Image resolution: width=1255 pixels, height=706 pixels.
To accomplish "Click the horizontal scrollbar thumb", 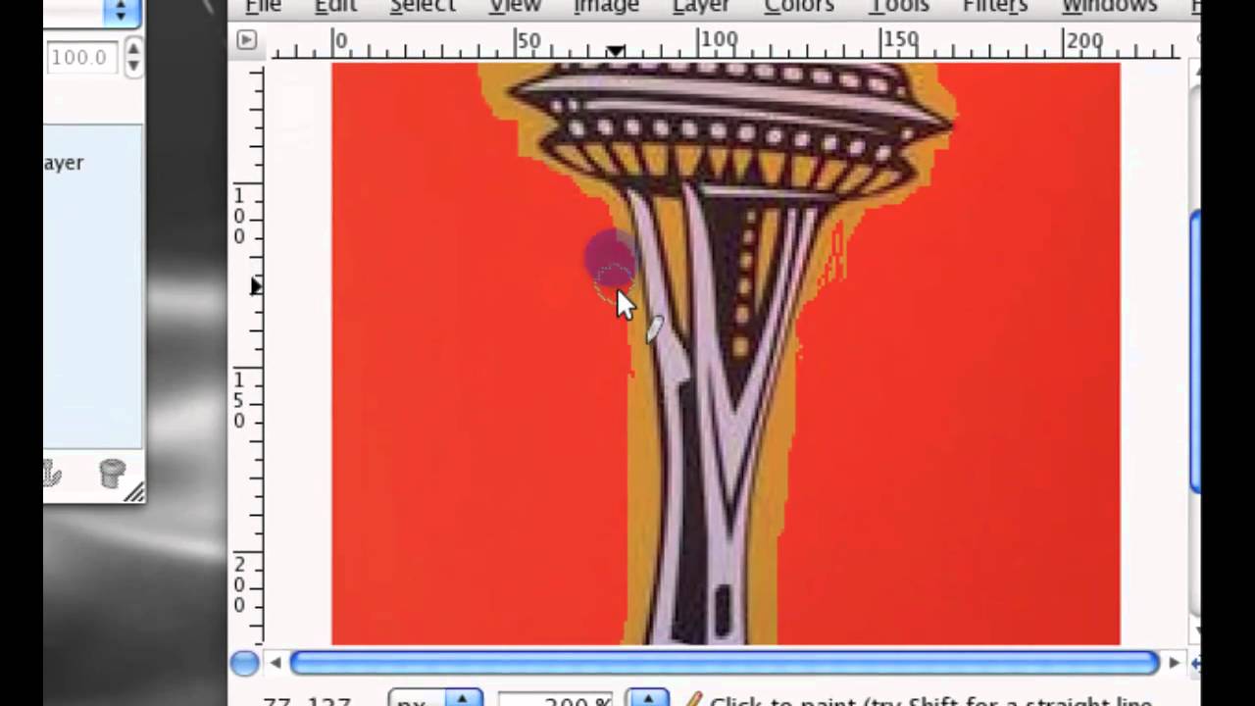I will point(725,663).
